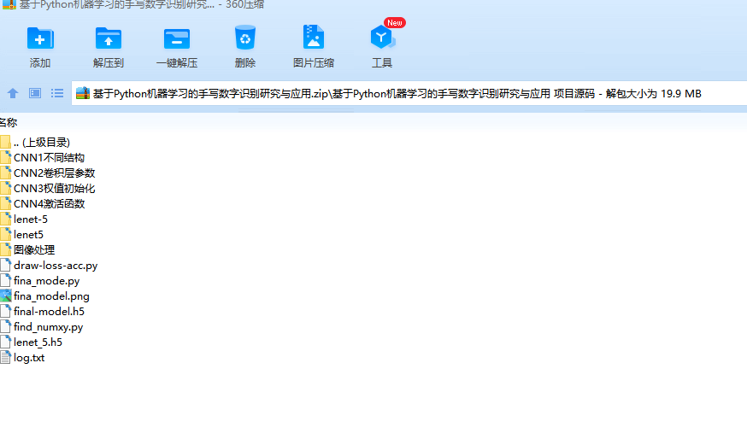Screen dimensions: 747x439
Task: Select the .. (上级目录) parent folder row
Action: click(x=35, y=143)
